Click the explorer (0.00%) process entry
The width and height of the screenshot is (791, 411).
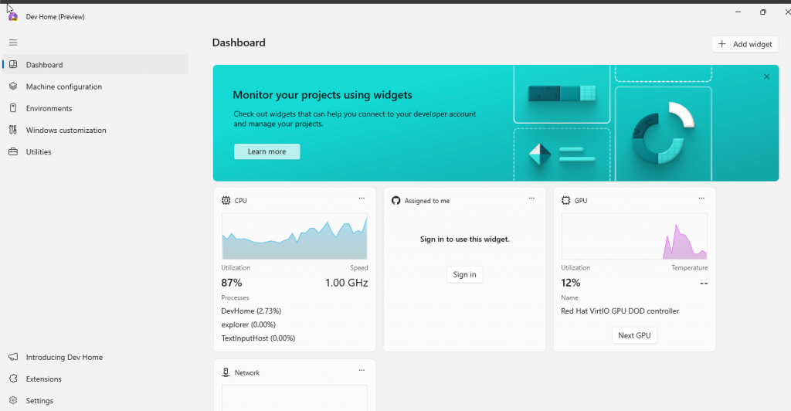coord(248,324)
